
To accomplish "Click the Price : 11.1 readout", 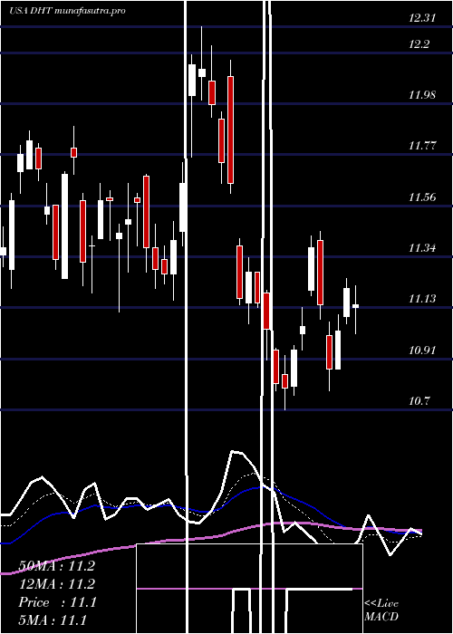I will tap(57, 602).
